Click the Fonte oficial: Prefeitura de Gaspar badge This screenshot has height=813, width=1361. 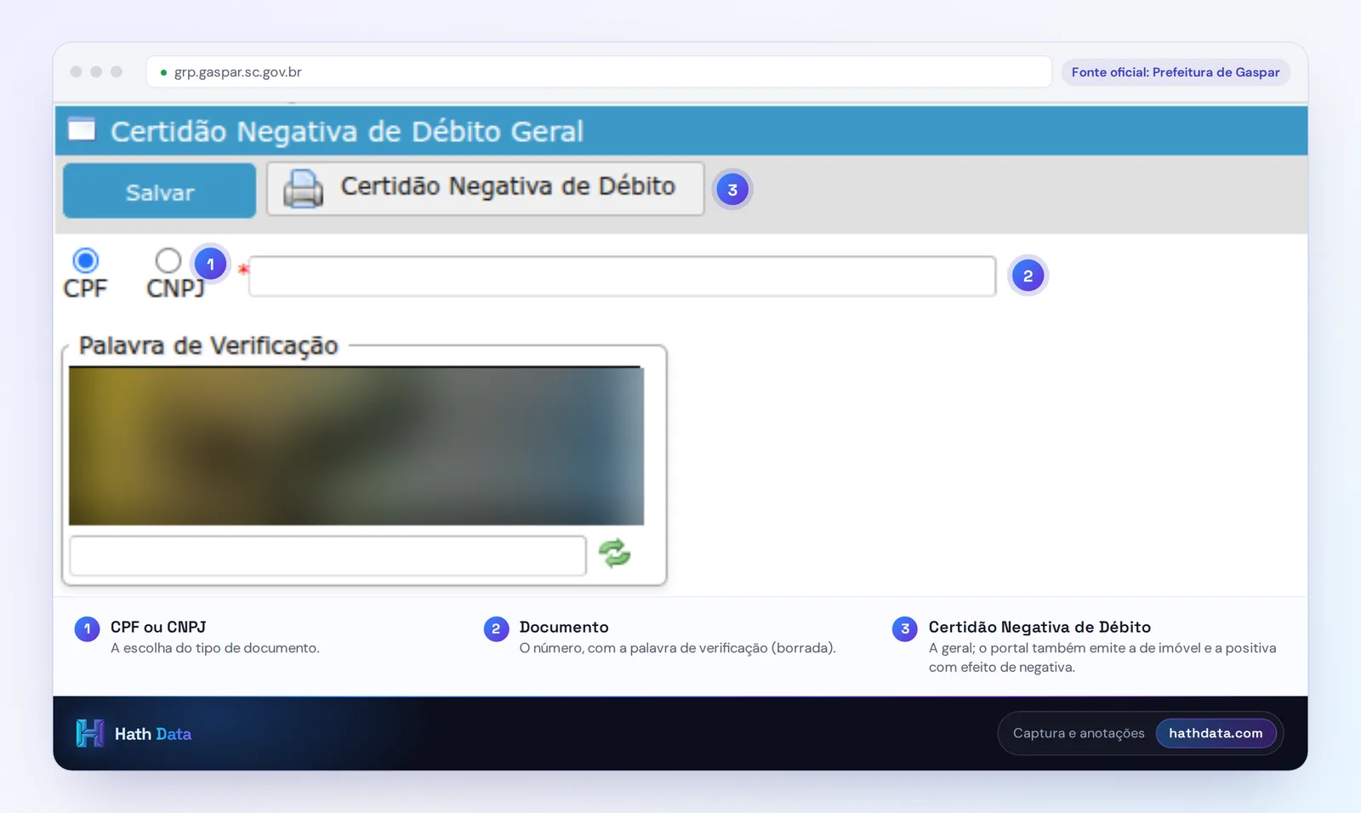[x=1176, y=72]
